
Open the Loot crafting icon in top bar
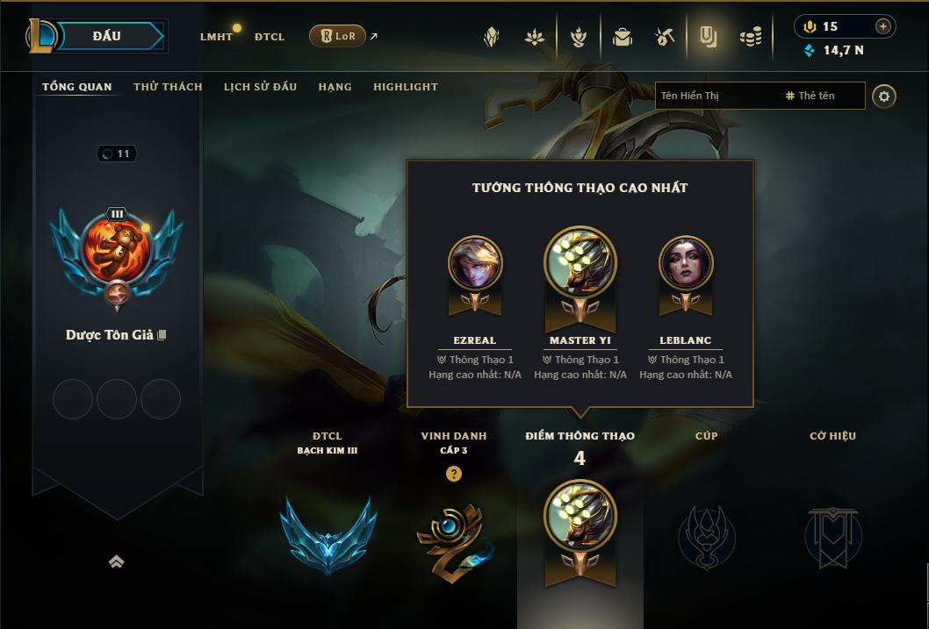pos(665,37)
